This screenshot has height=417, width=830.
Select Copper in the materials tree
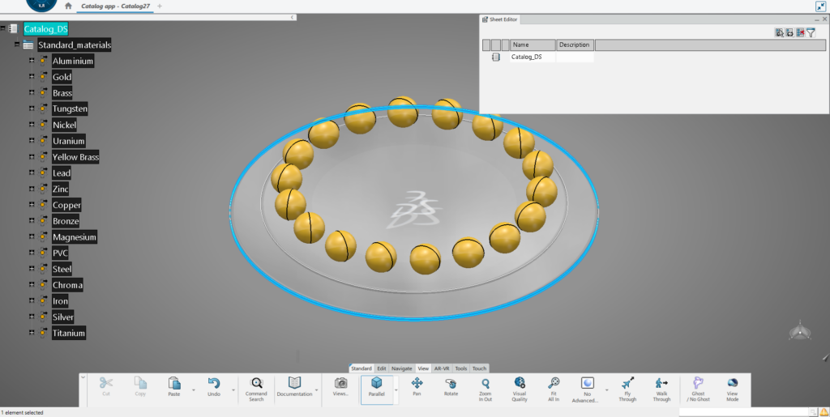66,206
